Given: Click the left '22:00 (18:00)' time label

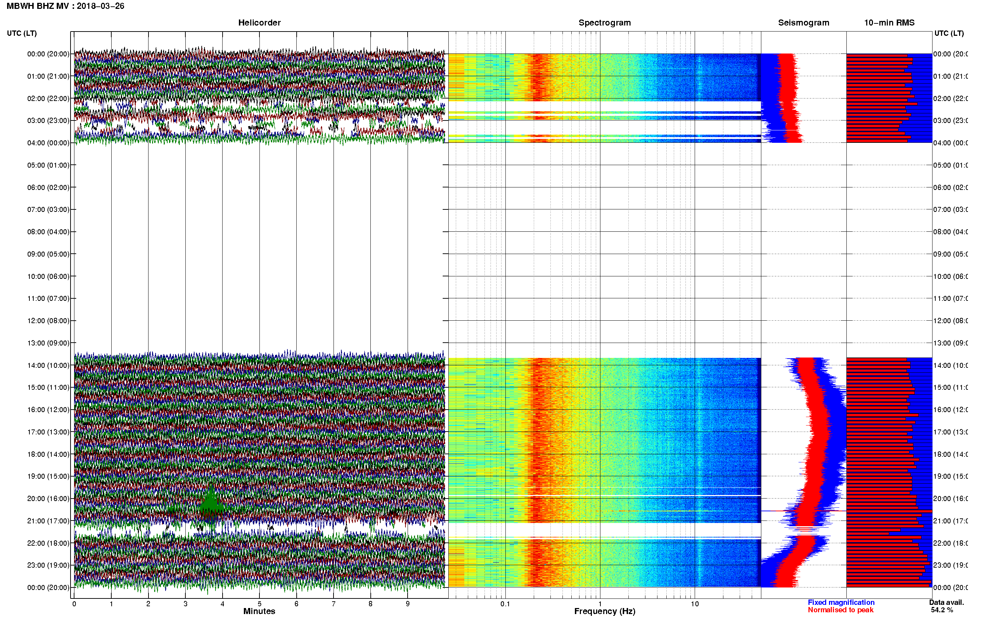Looking at the screenshot, I should pyautogui.click(x=48, y=543).
